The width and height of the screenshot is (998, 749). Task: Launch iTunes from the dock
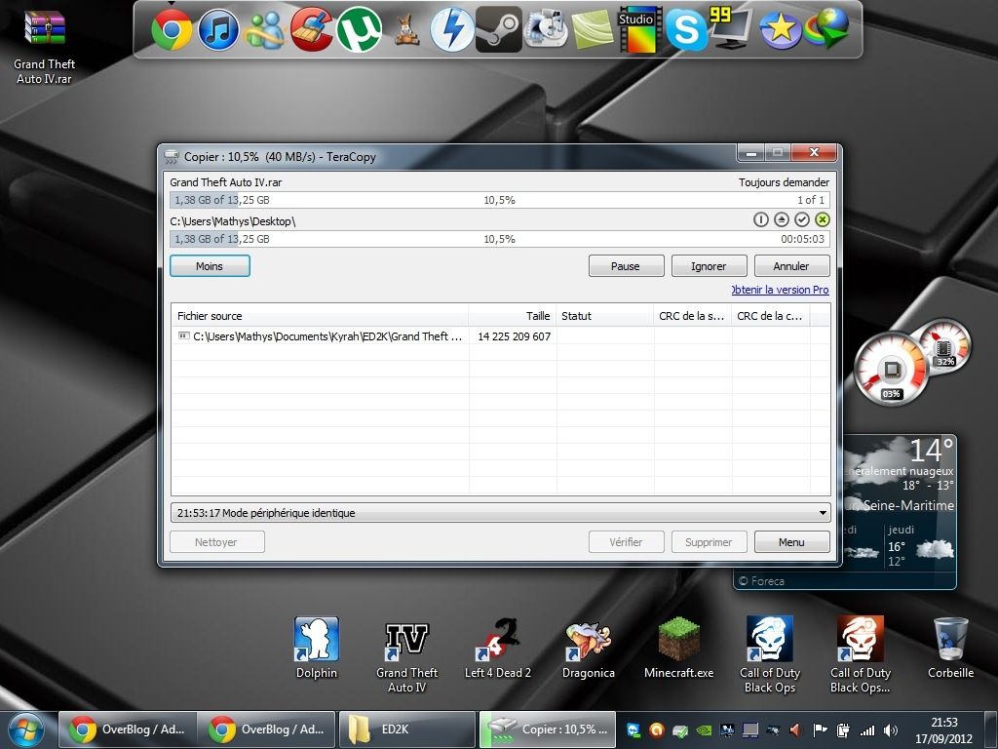tap(218, 30)
